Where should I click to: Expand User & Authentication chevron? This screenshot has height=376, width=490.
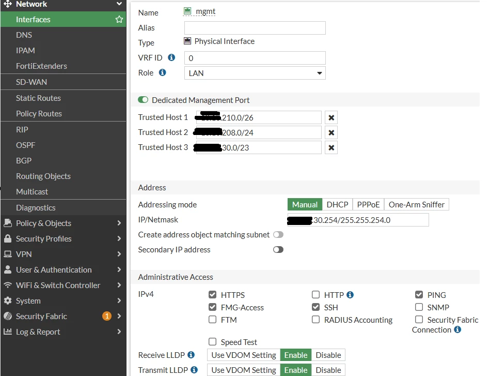point(119,269)
